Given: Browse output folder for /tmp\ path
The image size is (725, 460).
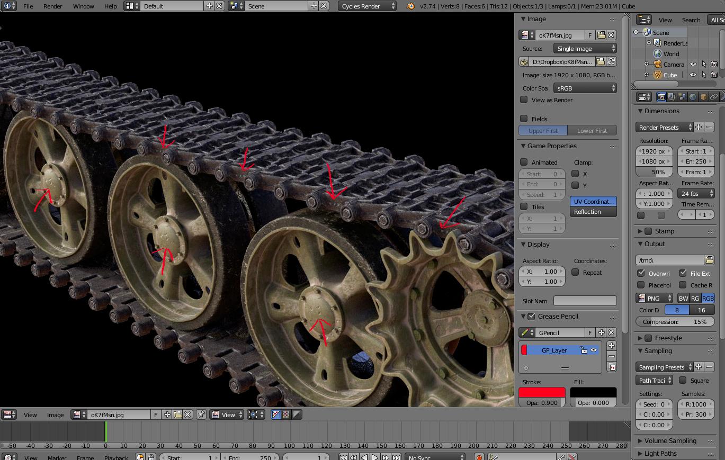Looking at the screenshot, I should point(709,260).
